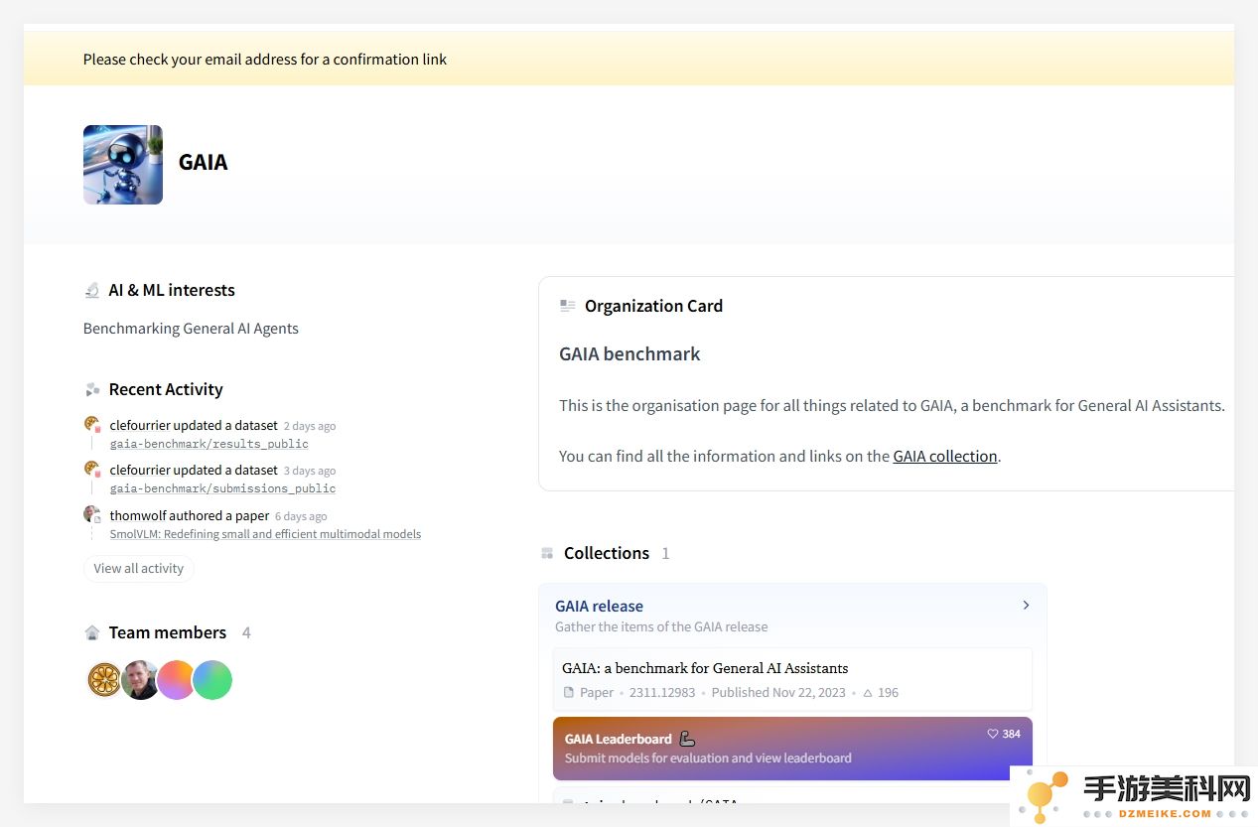Click thomwolf's avatar in Recent Activity

[92, 515]
